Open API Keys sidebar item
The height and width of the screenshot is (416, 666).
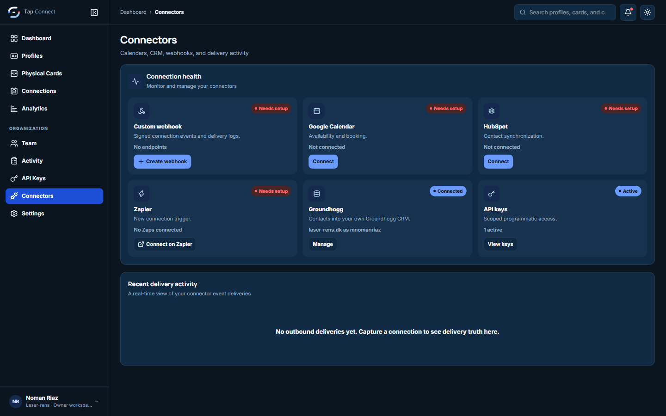55,178
